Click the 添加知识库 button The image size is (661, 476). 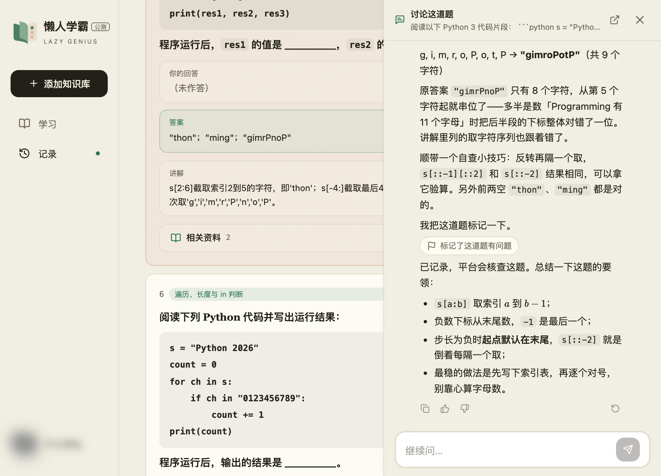59,84
